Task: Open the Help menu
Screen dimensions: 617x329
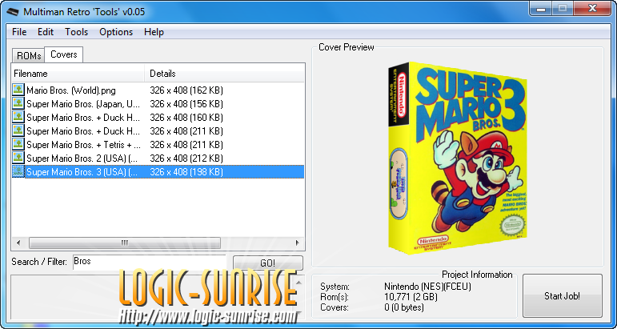Action: (154, 32)
